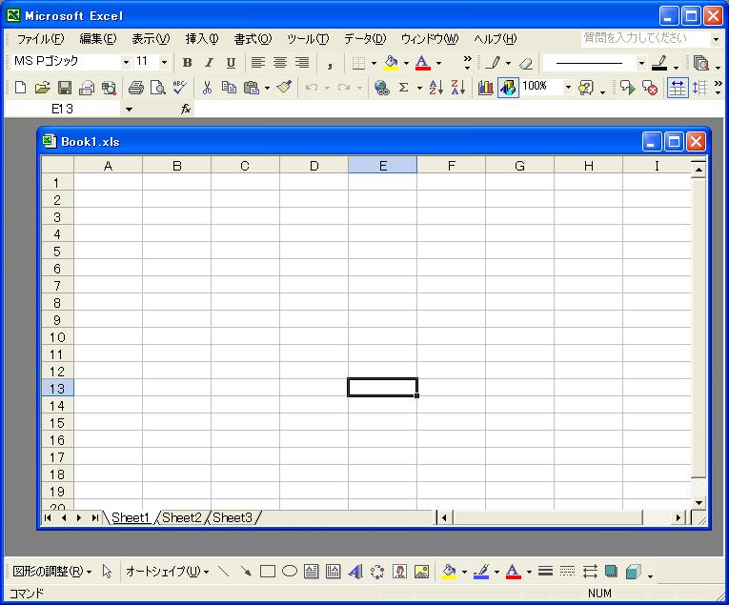Switch to the Sheet3 tab
729x605 pixels.
click(x=233, y=517)
